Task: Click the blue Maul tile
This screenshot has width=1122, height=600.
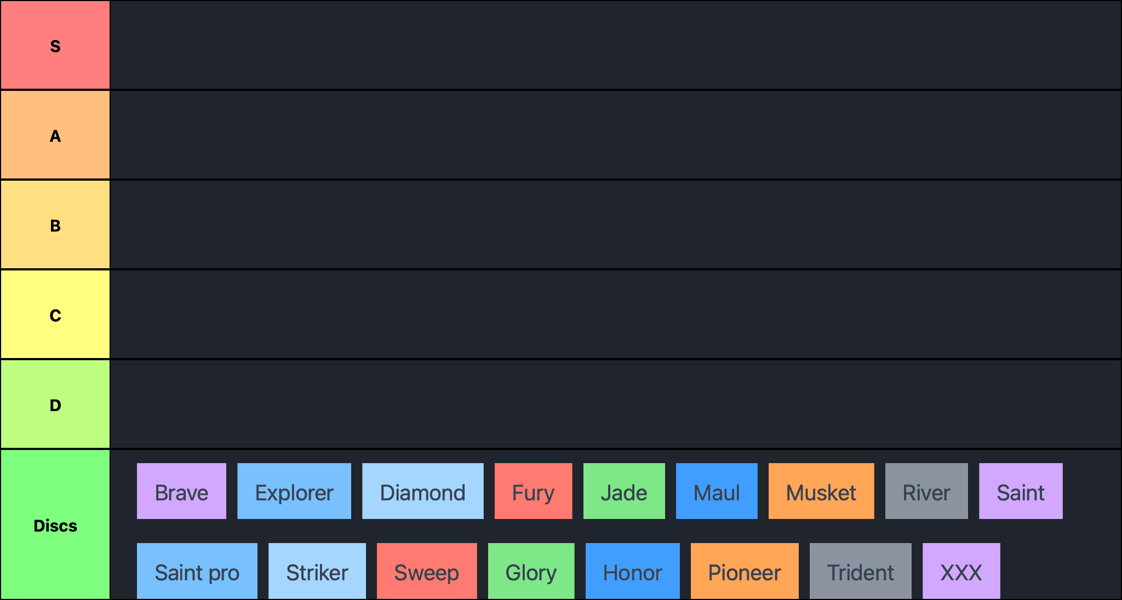Action: point(717,491)
